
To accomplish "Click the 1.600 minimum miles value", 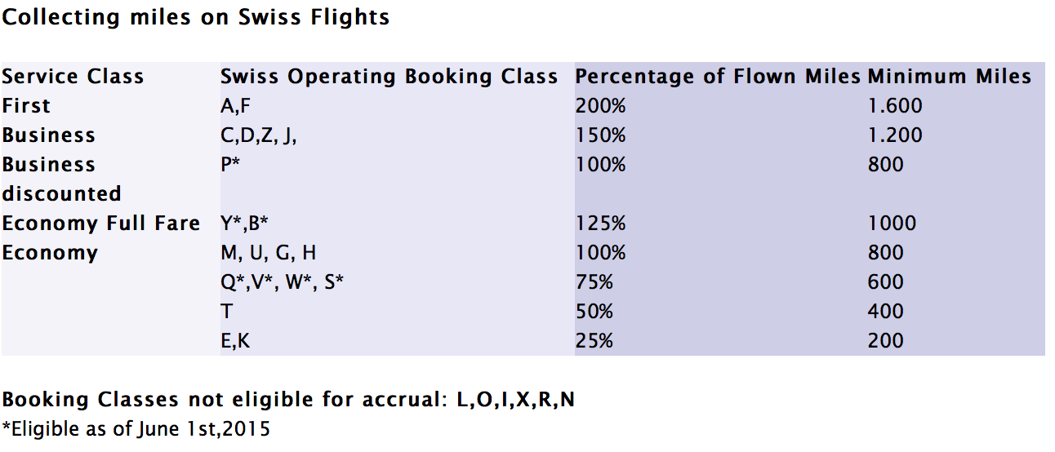I will [896, 106].
